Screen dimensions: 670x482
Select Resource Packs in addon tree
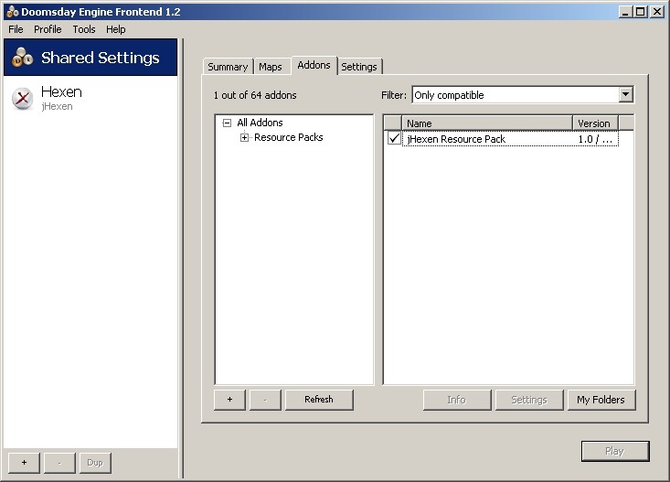pyautogui.click(x=288, y=138)
